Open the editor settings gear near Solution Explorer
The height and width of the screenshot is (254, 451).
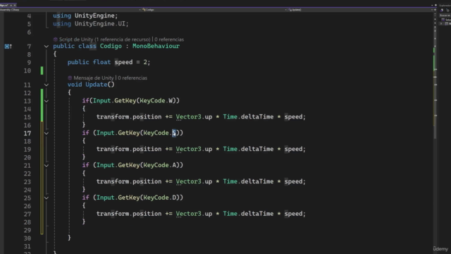pos(435,5)
